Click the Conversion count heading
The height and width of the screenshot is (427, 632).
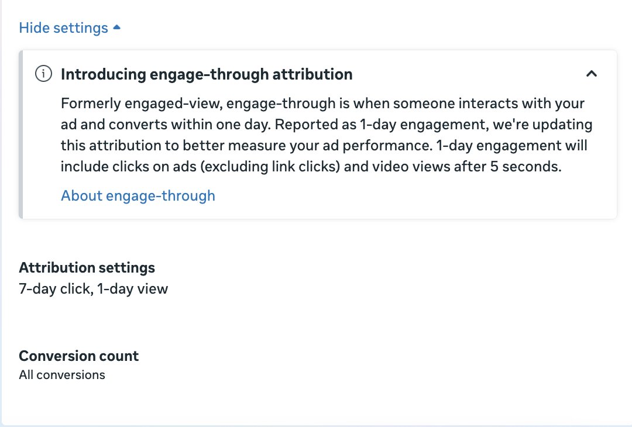79,356
